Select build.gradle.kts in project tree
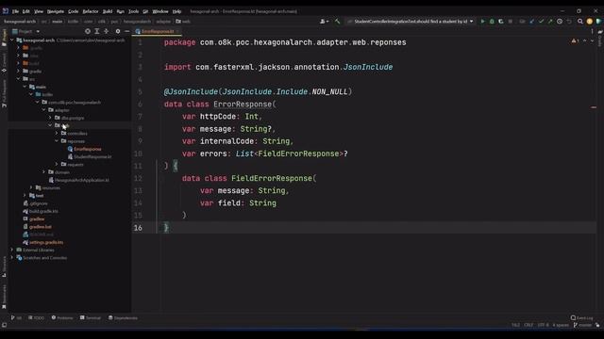This screenshot has height=339, width=604. point(43,211)
